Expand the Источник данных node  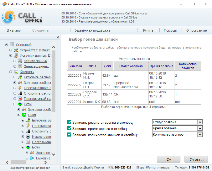point(11,56)
